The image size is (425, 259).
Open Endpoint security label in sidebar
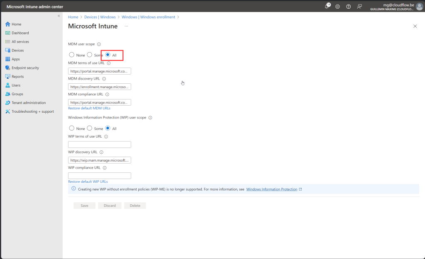[25, 68]
